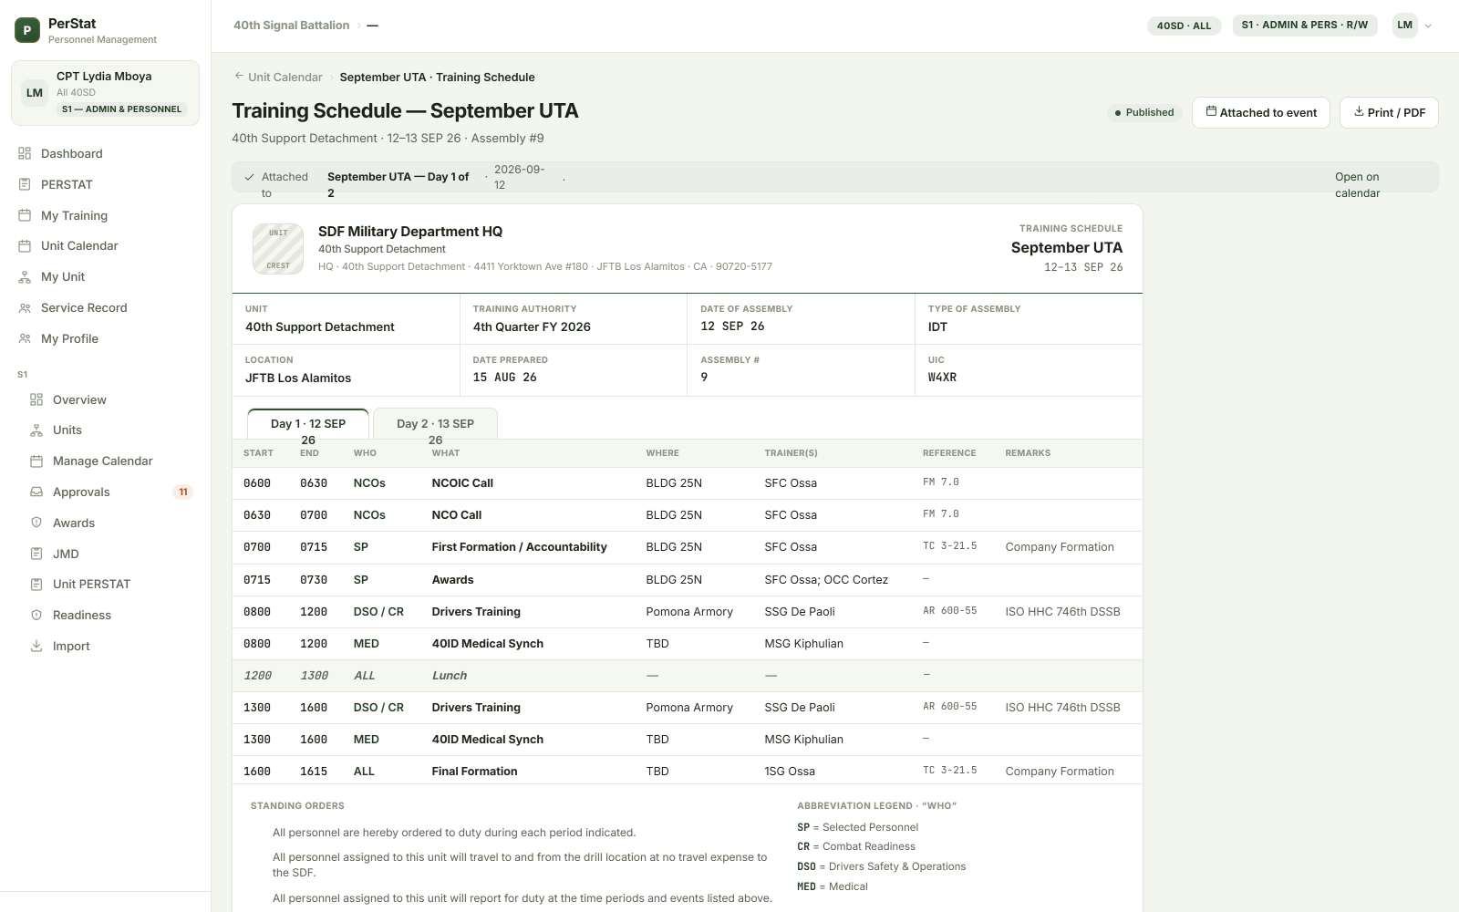This screenshot has height=912, width=1459.
Task: Click the Approvals inbox icon
Action: coord(36,492)
